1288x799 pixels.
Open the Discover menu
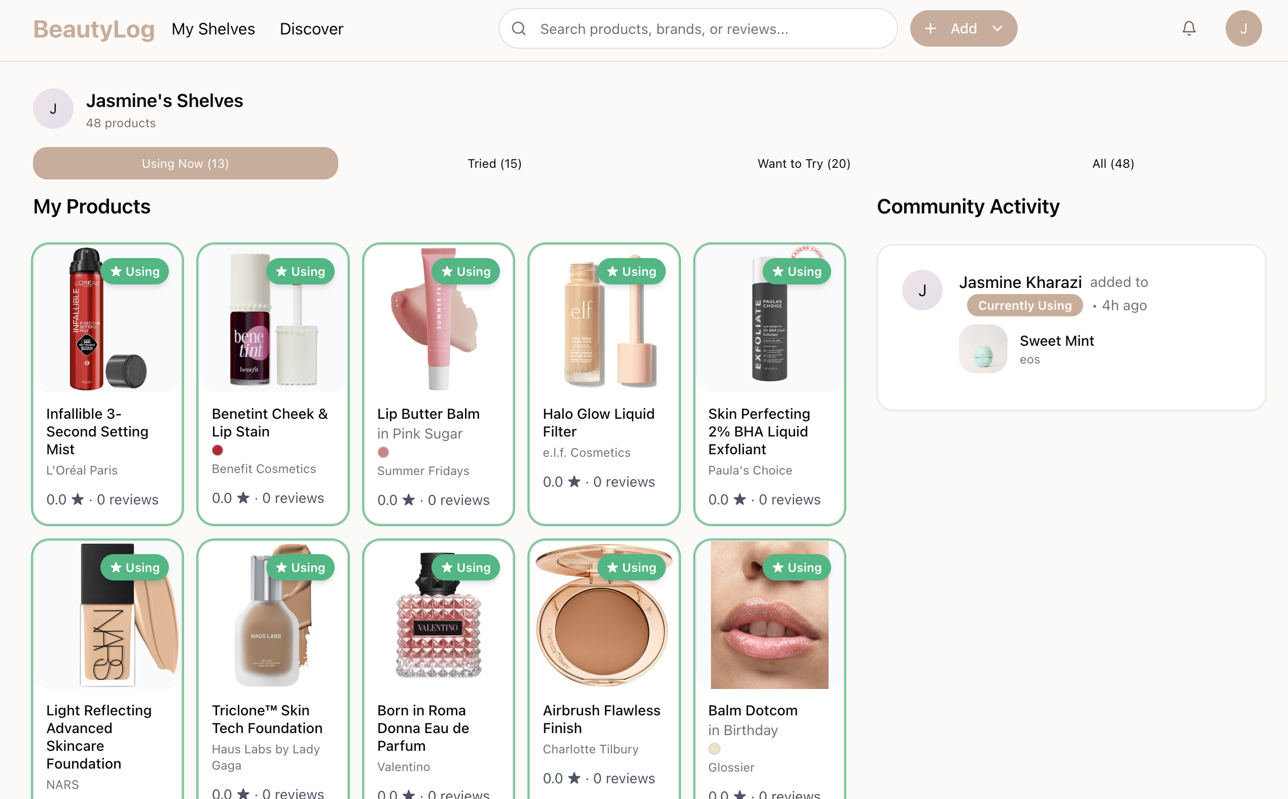311,28
